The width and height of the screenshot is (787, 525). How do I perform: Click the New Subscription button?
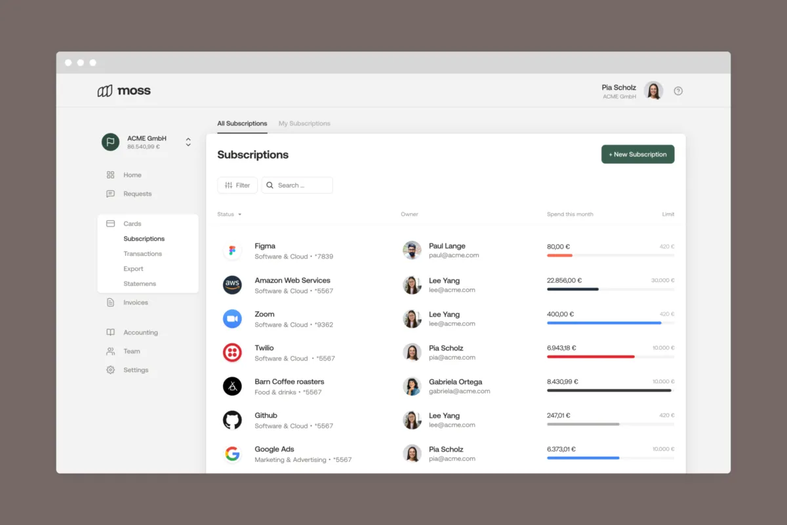637,154
